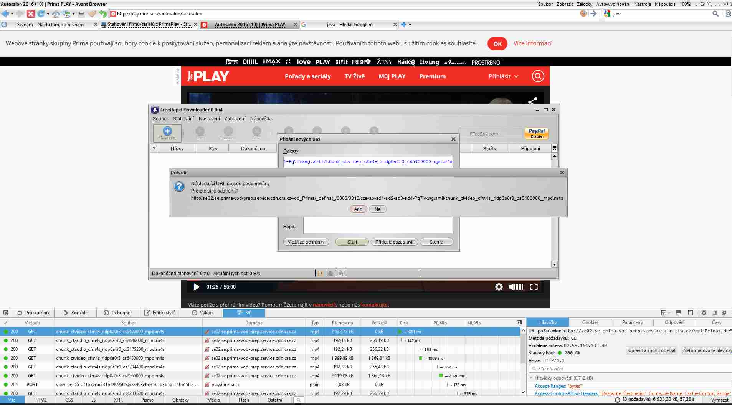Open the living channel logo
Viewport: 732px width, 405px height.
430,62
